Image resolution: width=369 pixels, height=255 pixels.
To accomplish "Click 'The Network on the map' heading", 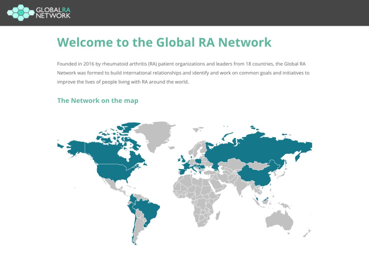I will coord(98,101).
